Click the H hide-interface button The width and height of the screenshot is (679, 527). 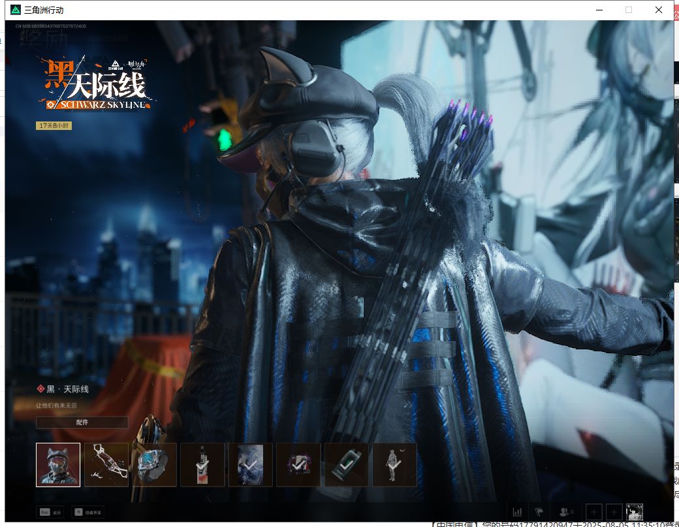point(88,512)
